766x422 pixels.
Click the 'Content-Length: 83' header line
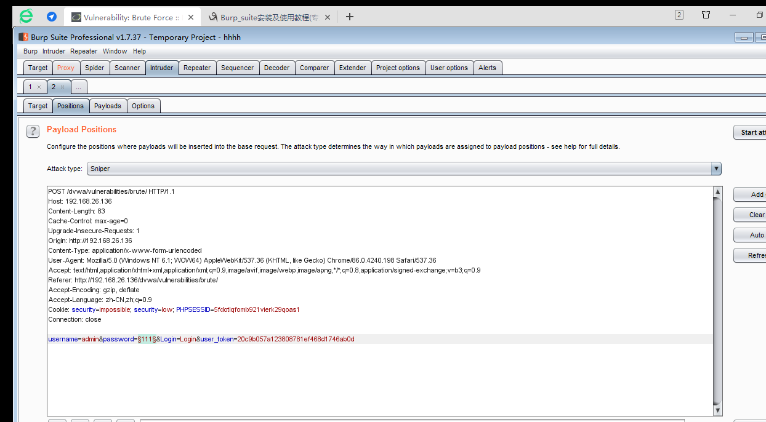(76, 211)
